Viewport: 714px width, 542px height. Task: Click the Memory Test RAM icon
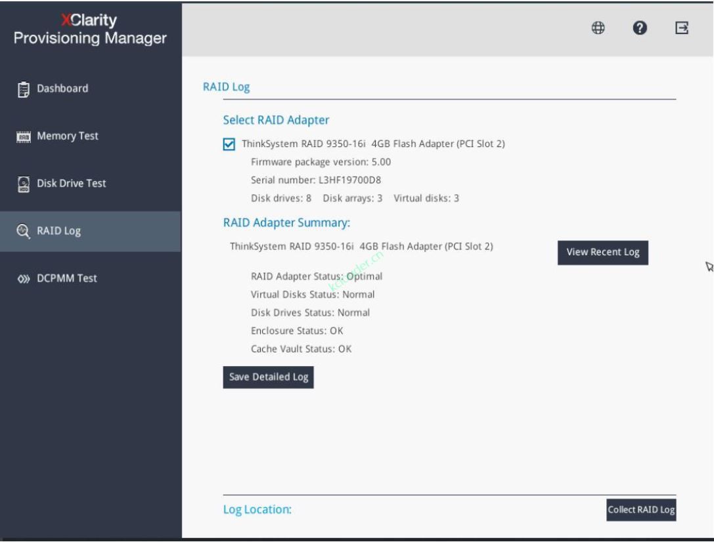coord(23,136)
